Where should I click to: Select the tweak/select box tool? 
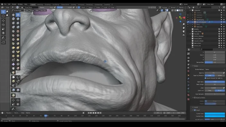(3, 12)
